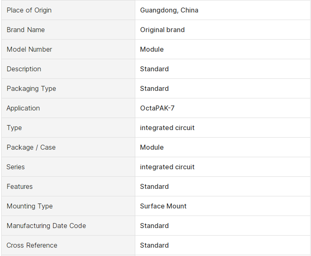Screen dimensions: 311x256
Task: Select the Module value beside Model Number
Action: pyautogui.click(x=152, y=49)
